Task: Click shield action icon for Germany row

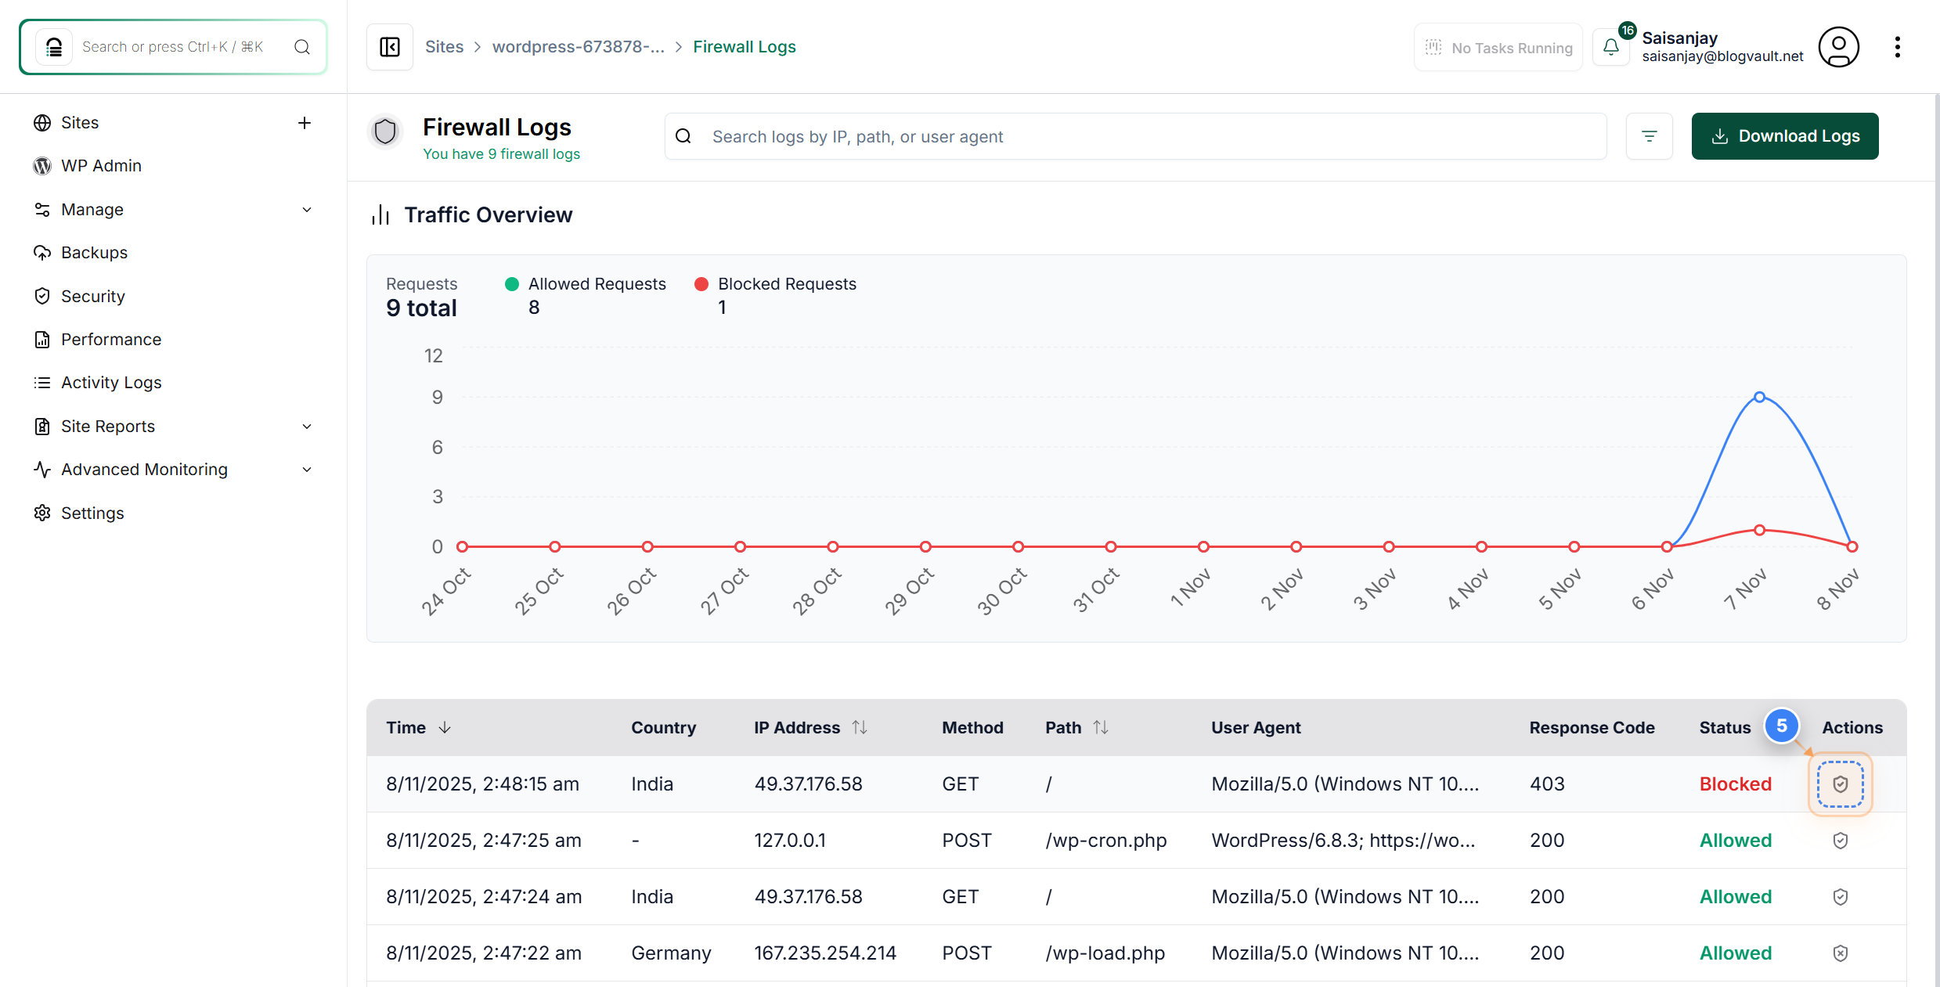Action: [x=1840, y=953]
